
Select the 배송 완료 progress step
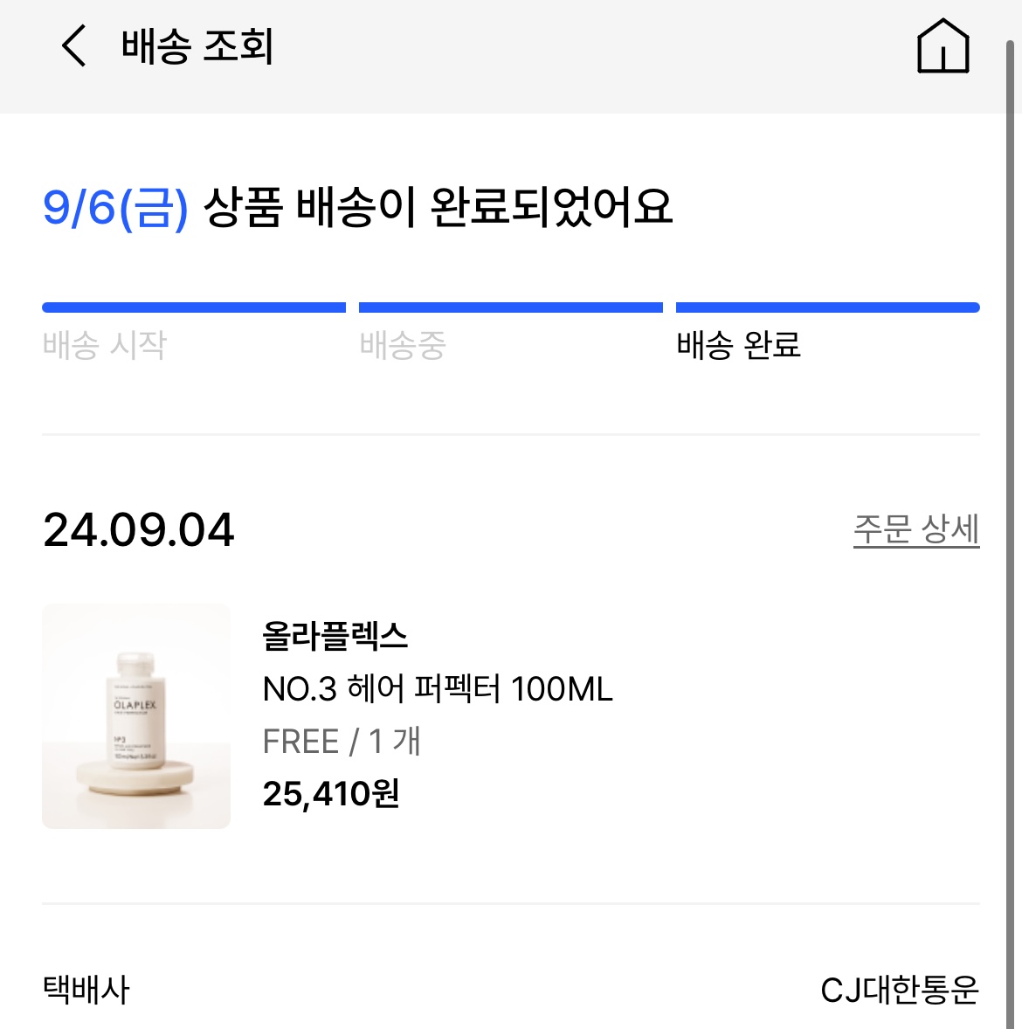coord(738,345)
